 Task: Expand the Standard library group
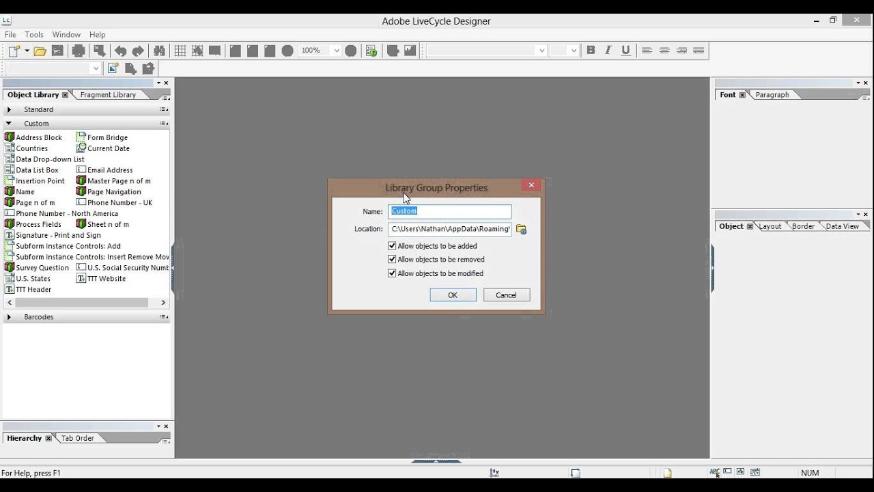[x=9, y=109]
